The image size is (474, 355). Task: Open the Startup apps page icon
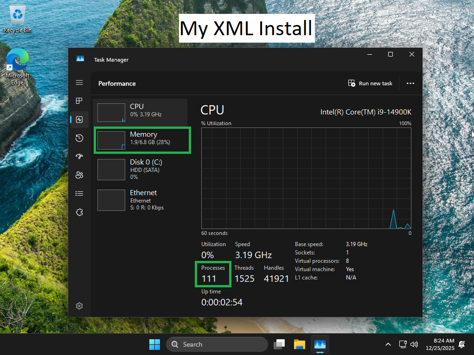(79, 157)
